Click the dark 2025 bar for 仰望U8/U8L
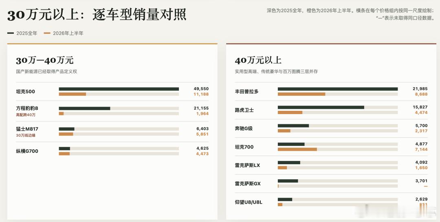The width and height of the screenshot is (440, 222). [x=285, y=200]
